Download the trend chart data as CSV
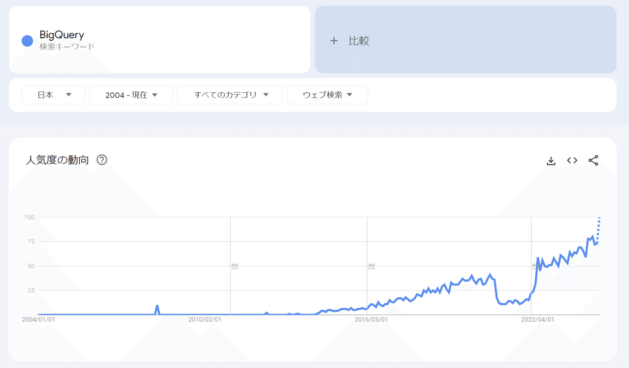Image resolution: width=629 pixels, height=368 pixels. tap(551, 160)
